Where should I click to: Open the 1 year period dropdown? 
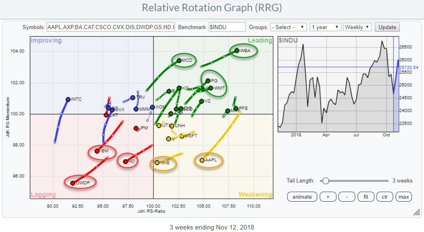(325, 27)
